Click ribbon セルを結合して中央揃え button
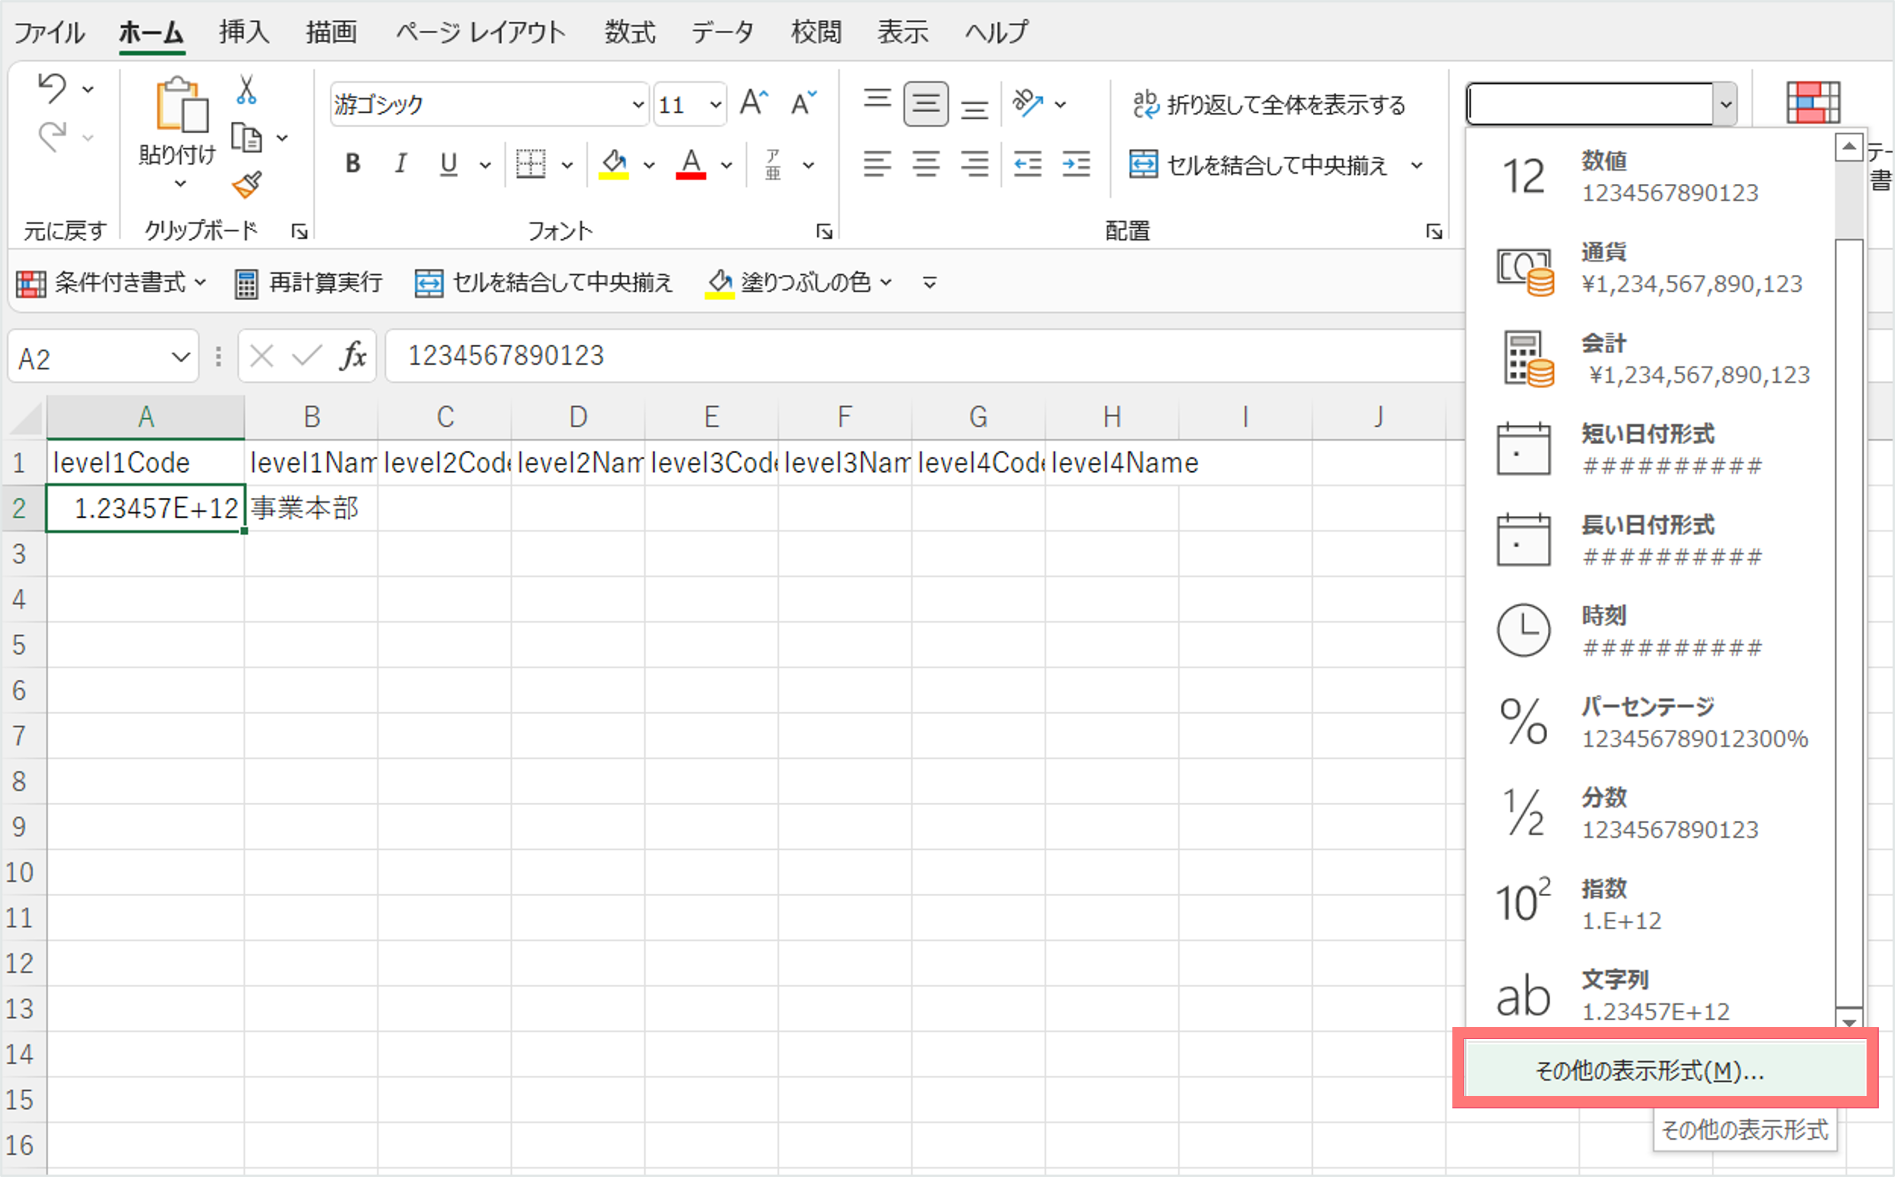This screenshot has width=1895, height=1177. pyautogui.click(x=1258, y=165)
